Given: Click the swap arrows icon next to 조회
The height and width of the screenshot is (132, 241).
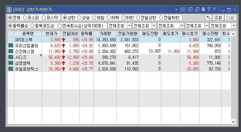Looking at the screenshot, I should tap(208, 18).
